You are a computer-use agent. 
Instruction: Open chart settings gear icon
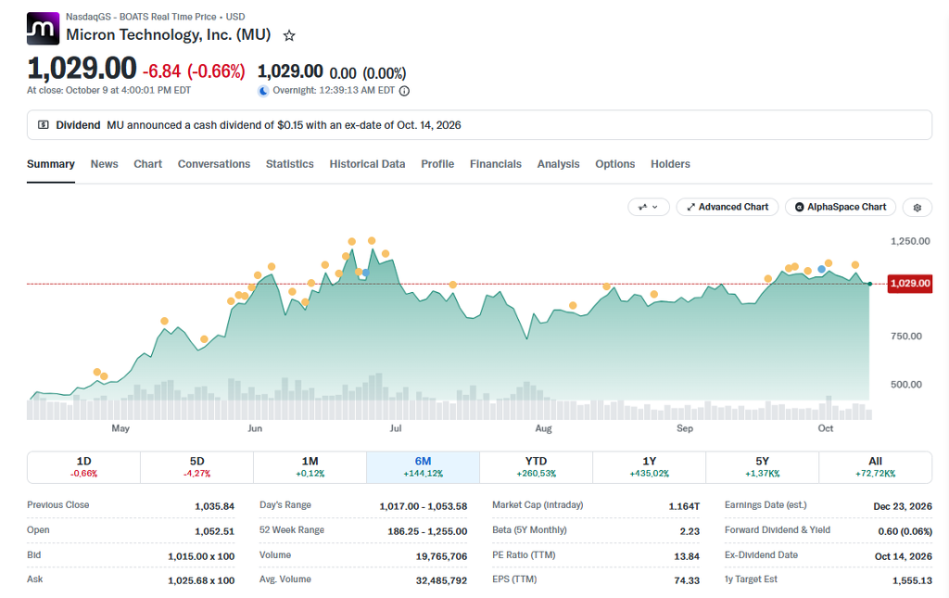(917, 207)
